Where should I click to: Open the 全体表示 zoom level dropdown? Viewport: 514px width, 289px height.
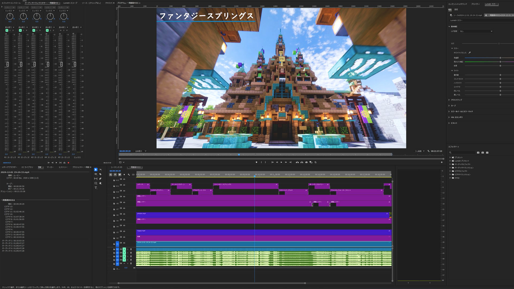(141, 151)
